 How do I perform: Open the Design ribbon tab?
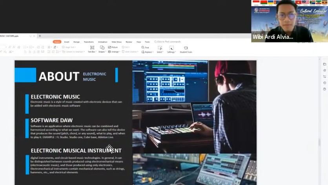(x=77, y=42)
